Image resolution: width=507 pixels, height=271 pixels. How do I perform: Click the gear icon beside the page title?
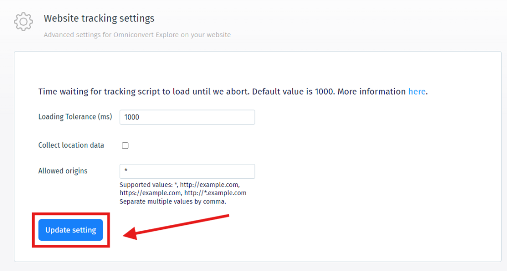[23, 22]
